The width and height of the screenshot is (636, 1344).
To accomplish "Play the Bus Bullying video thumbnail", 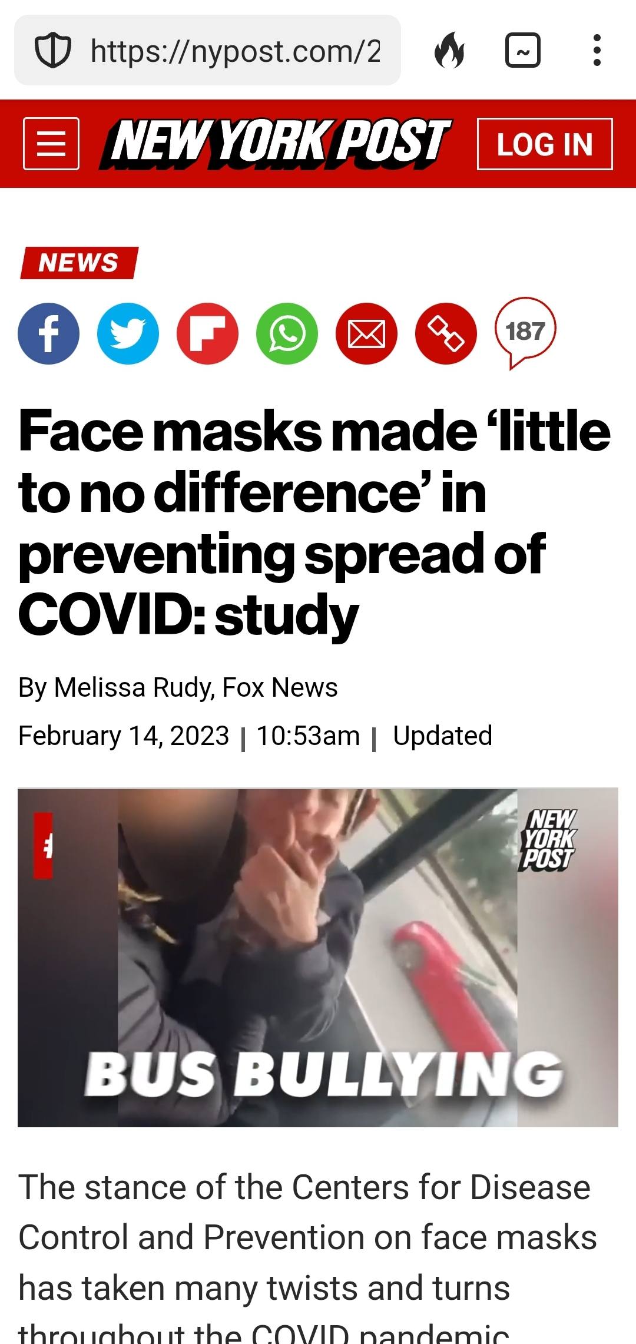I will 318,958.
